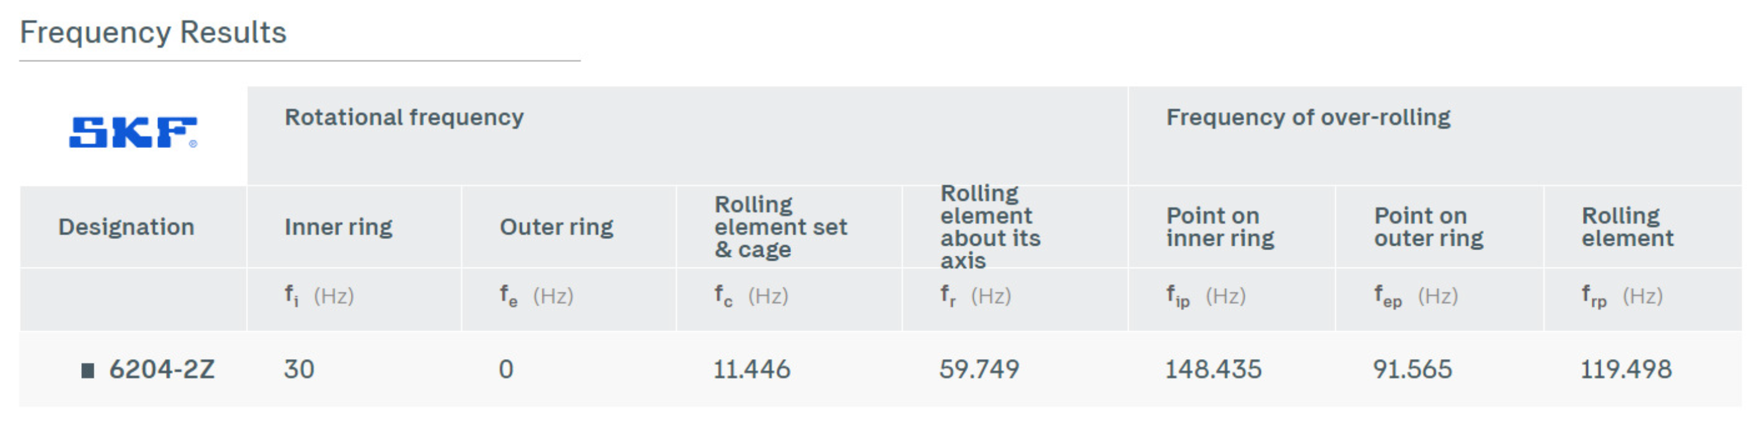This screenshot has width=1761, height=434.
Task: Click the square marker beside 6204-2Z
Action: click(x=87, y=370)
